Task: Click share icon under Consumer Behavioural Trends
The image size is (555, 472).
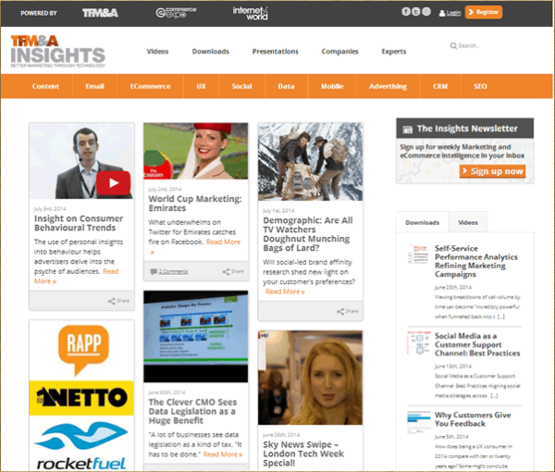Action: [112, 301]
